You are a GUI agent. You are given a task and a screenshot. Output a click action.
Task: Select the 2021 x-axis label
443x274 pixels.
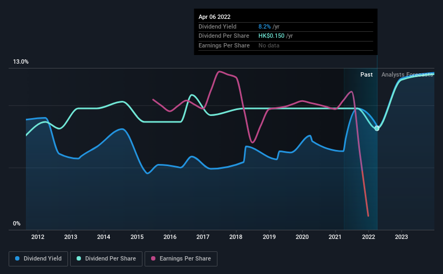(335, 237)
